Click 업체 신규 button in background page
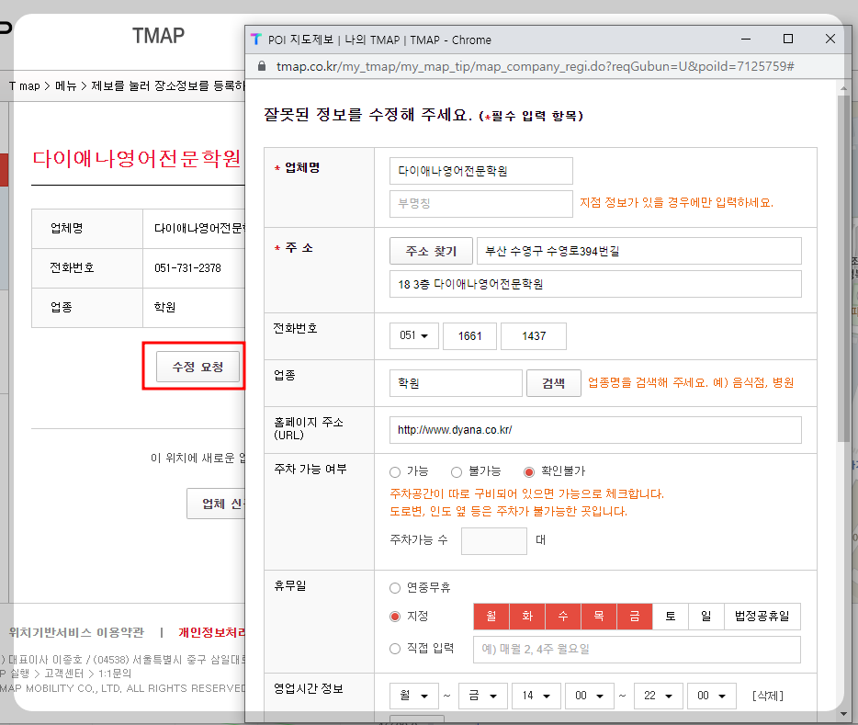Viewport: 858px width, 725px height. click(x=216, y=504)
